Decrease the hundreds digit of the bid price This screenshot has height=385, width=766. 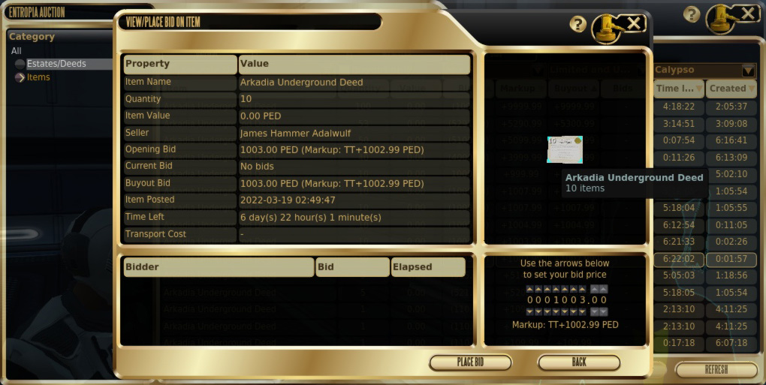[x=565, y=311]
